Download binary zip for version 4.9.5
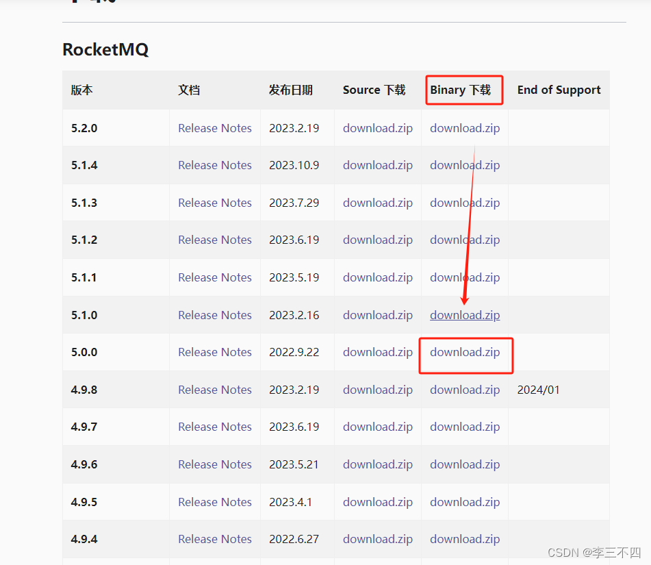This screenshot has width=651, height=565. [x=465, y=502]
